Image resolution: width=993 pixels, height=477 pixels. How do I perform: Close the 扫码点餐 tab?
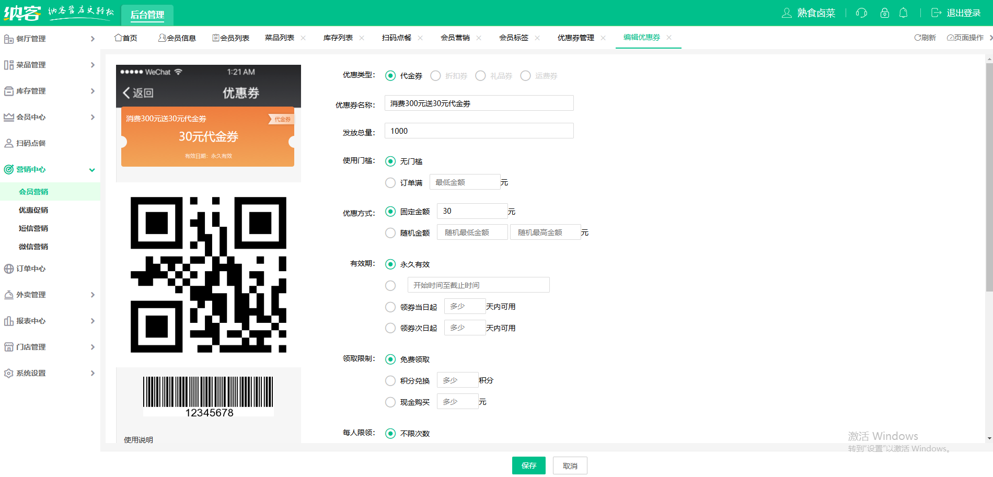(x=420, y=38)
